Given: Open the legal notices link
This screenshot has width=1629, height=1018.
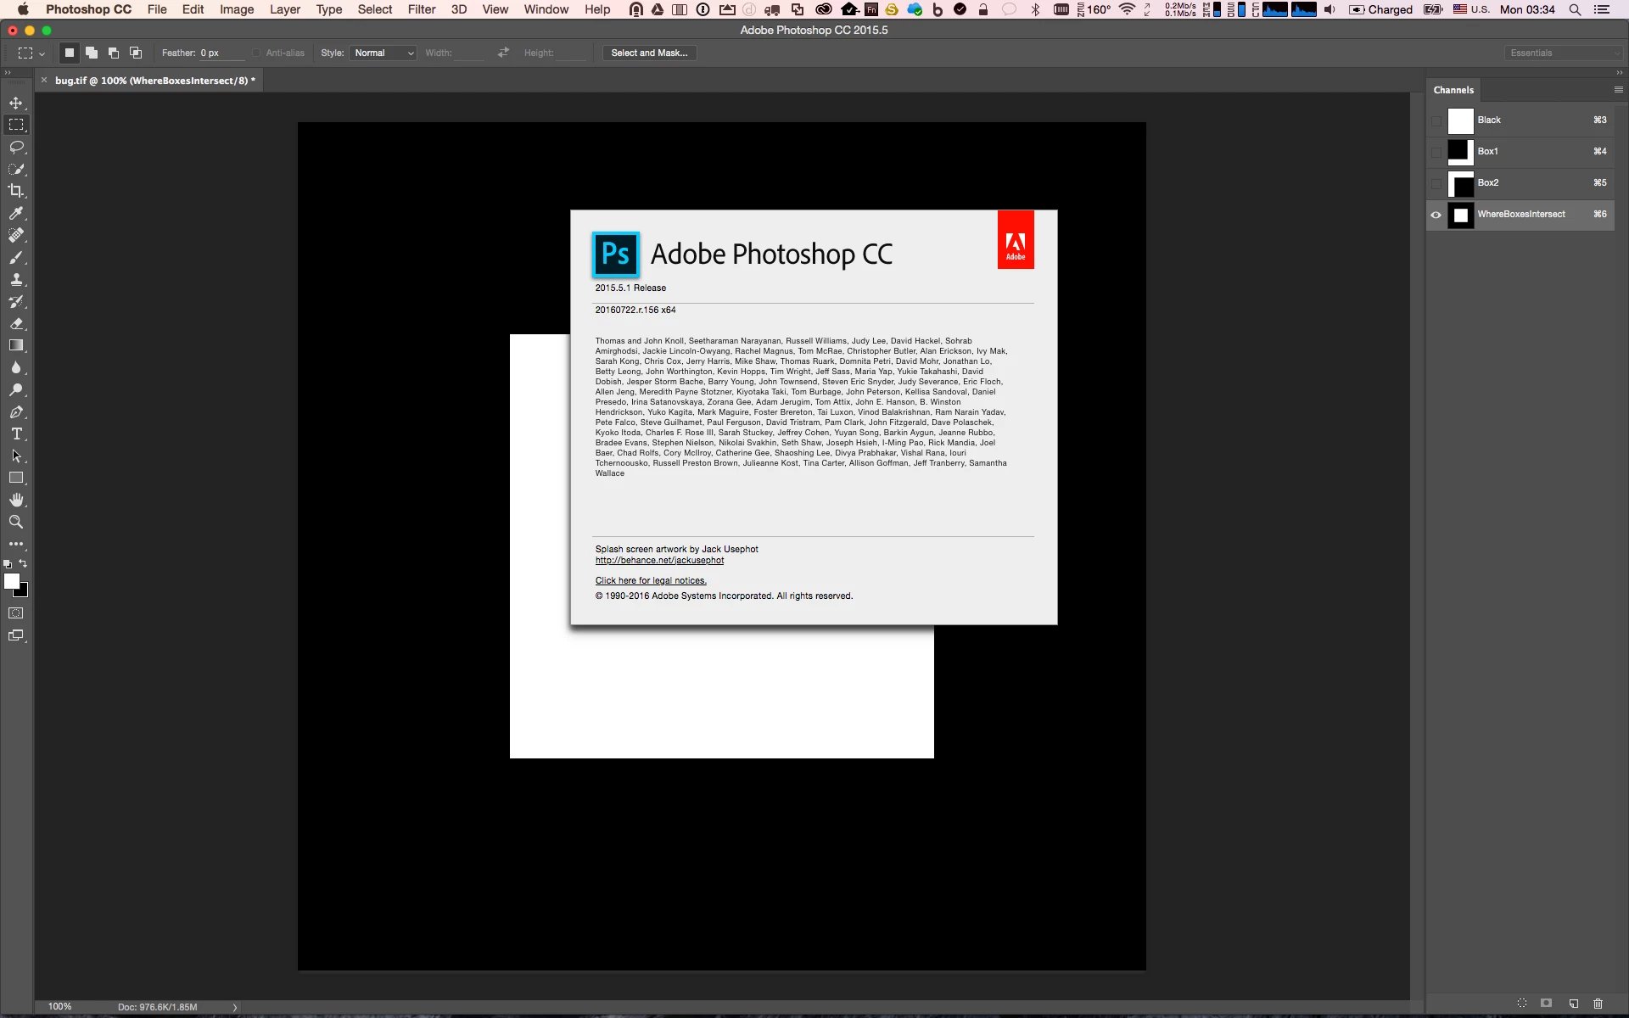Looking at the screenshot, I should click(x=651, y=581).
